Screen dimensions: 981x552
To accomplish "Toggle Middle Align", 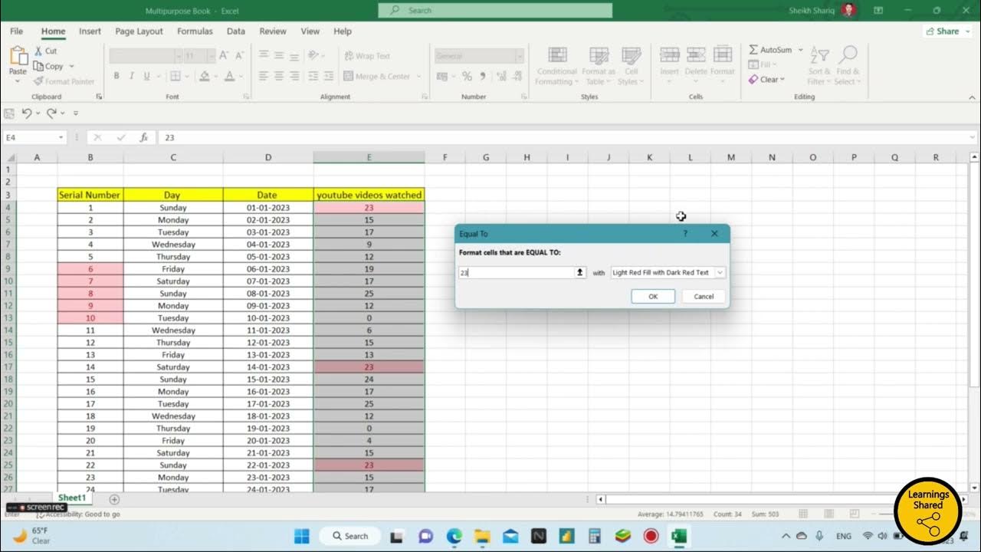I will [279, 55].
